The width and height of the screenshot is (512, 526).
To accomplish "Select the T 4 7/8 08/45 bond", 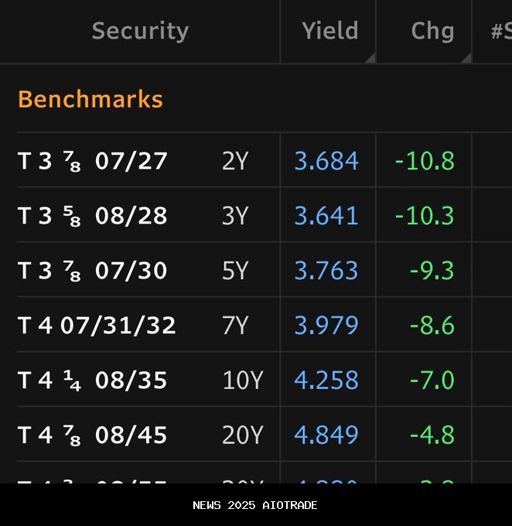I will click(93, 435).
